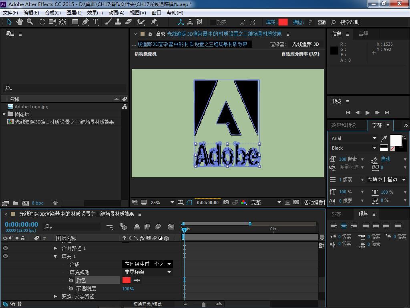Collapse the 填充 1 property group
410x308 pixels.
pyautogui.click(x=55, y=256)
